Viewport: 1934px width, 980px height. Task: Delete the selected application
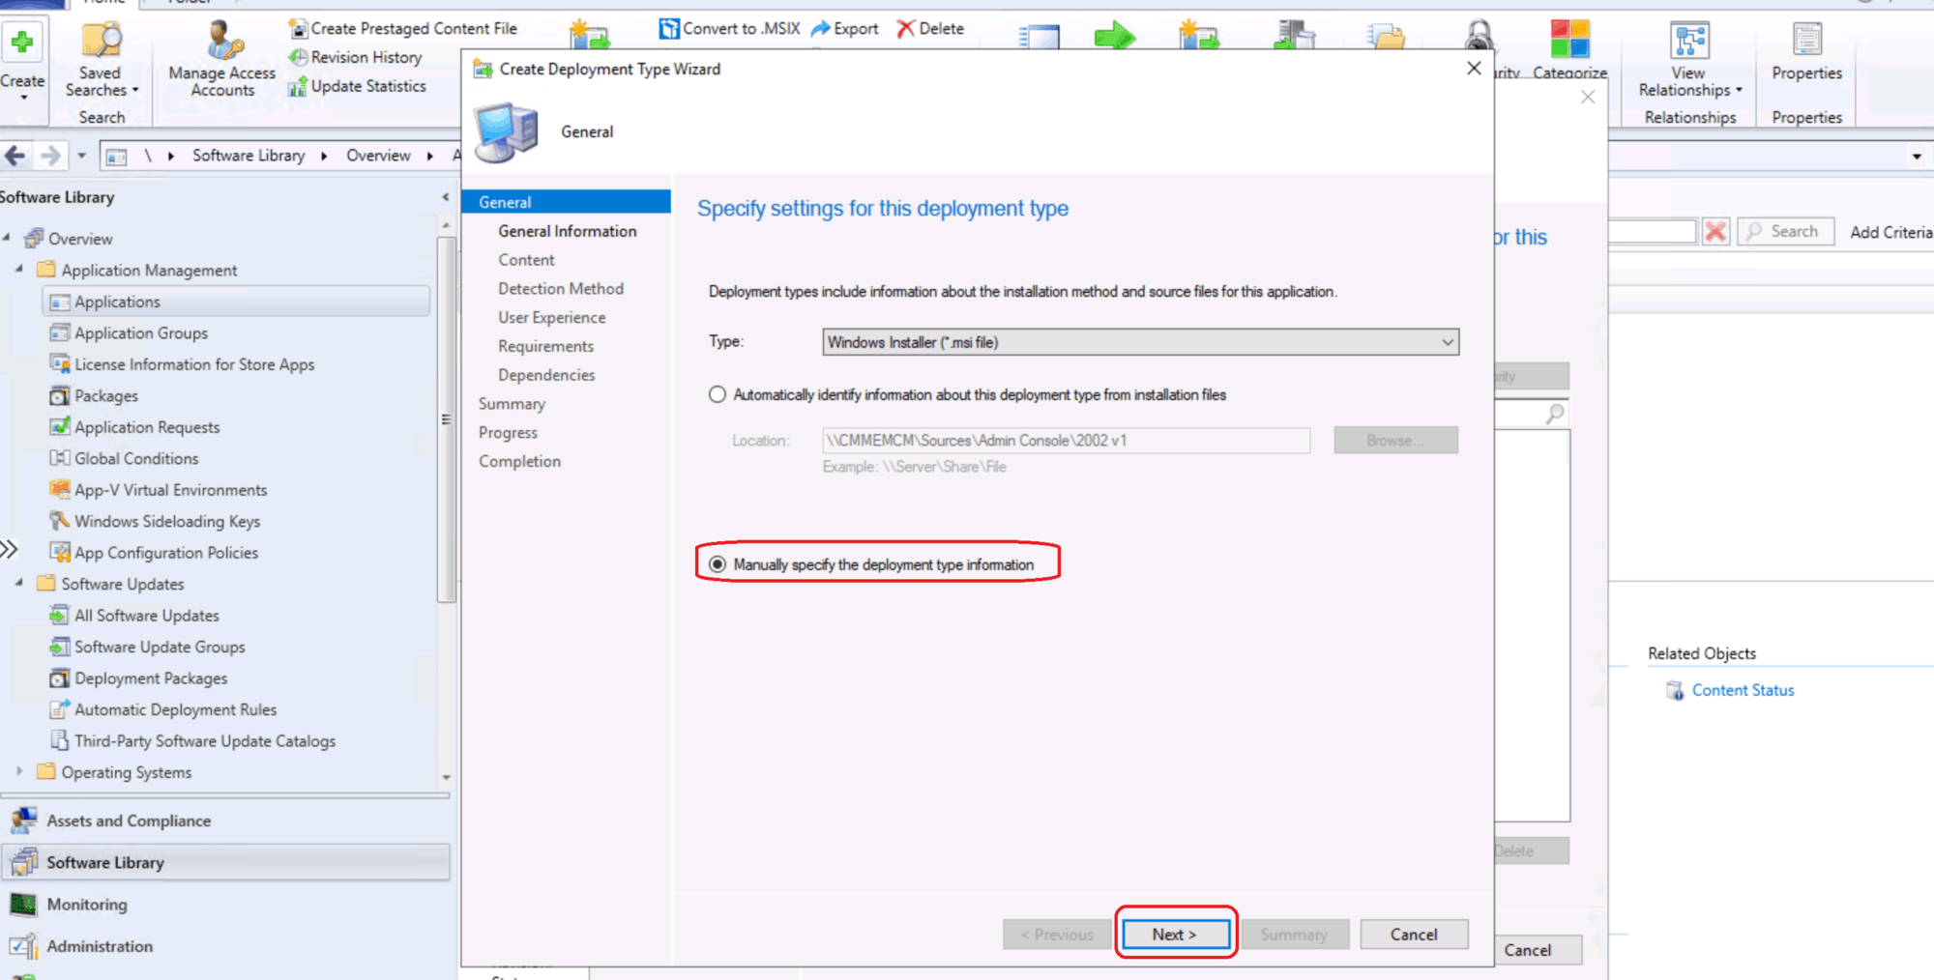929,28
